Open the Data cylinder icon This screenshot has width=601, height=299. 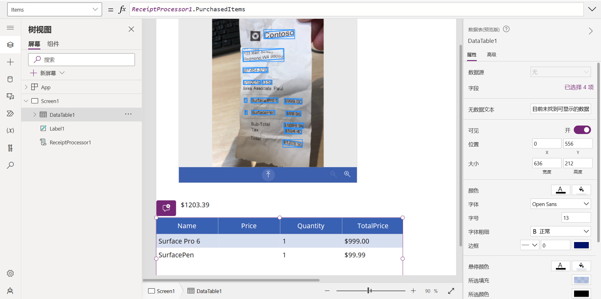10,79
